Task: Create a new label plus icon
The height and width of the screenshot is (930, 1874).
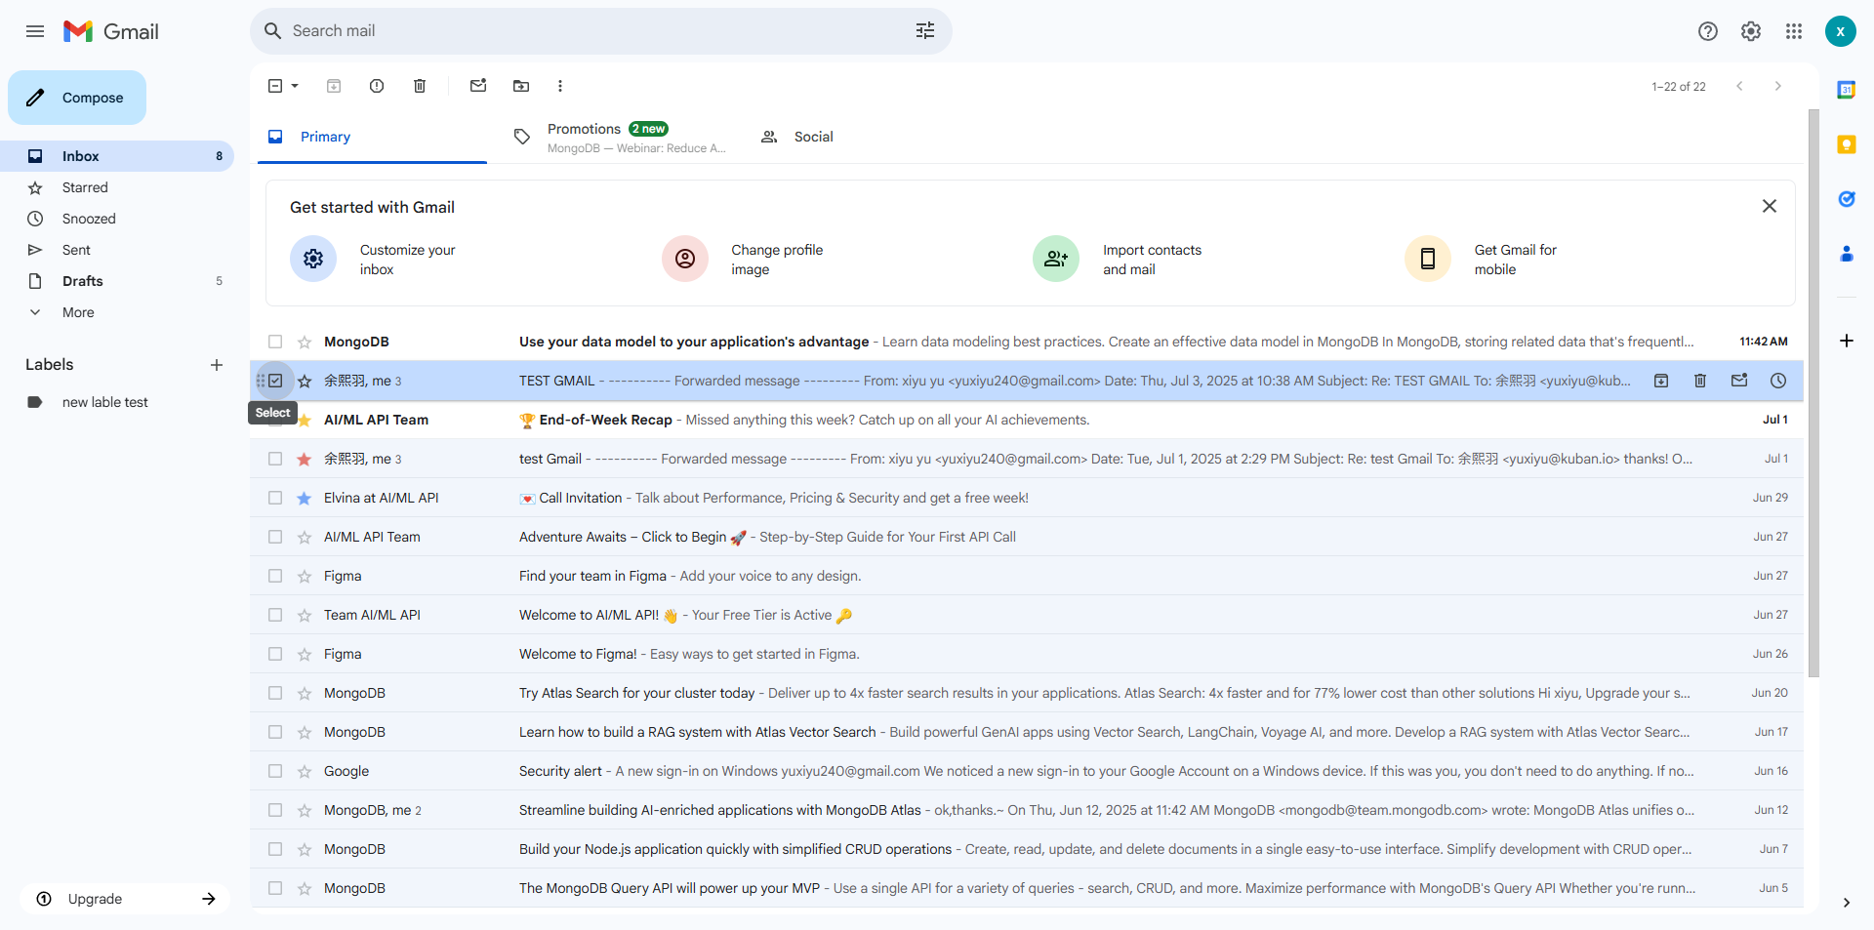Action: pos(217,365)
